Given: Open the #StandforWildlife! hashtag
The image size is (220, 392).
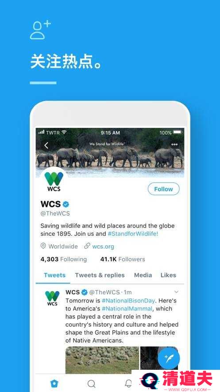Looking at the screenshot, I should click(x=133, y=234).
